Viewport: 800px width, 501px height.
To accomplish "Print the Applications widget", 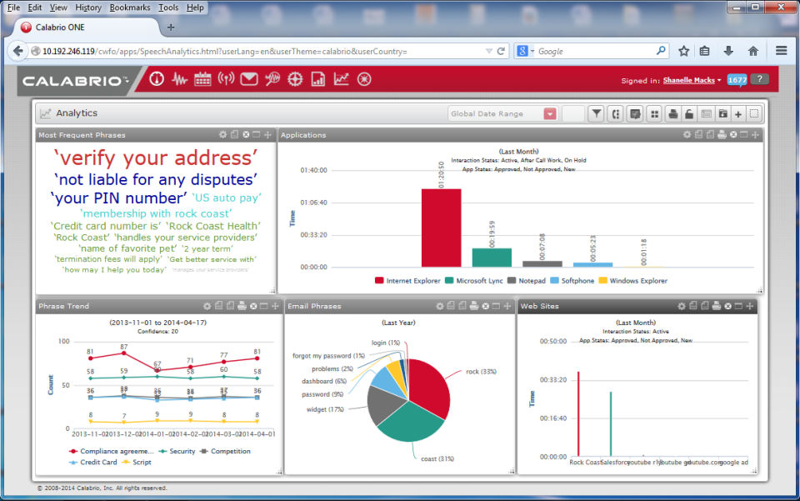I will click(722, 135).
